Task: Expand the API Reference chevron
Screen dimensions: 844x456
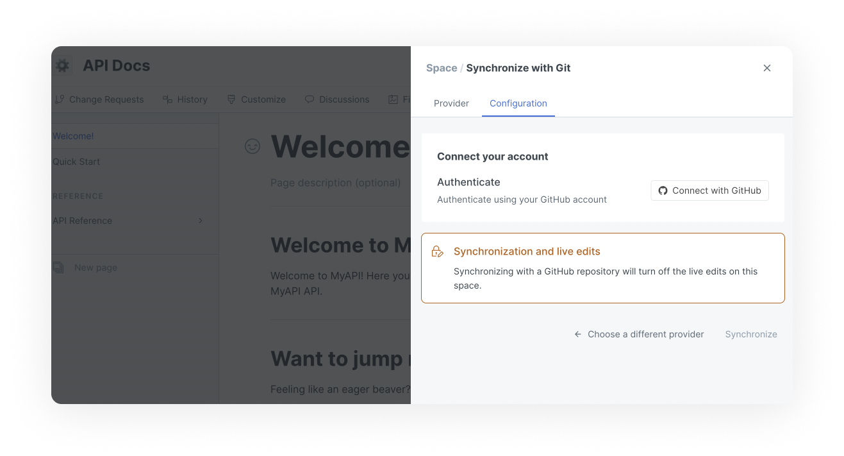Action: pos(201,221)
